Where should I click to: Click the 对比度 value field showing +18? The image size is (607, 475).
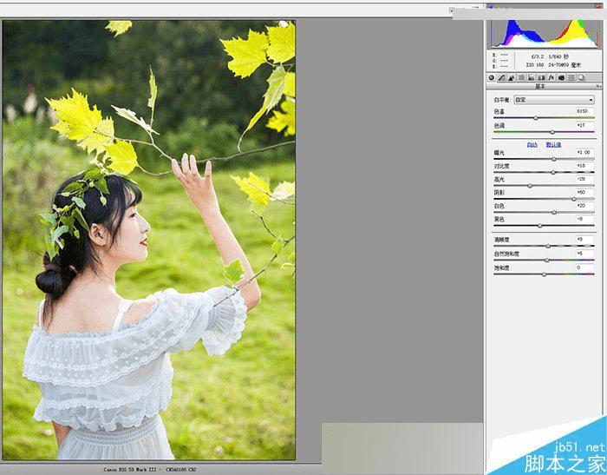tap(584, 166)
